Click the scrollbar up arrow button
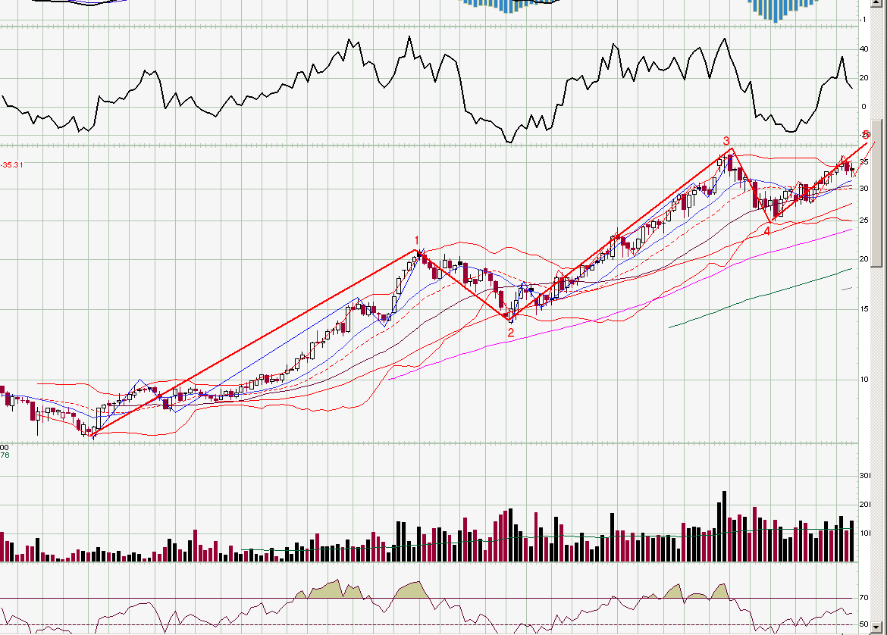Image resolution: width=887 pixels, height=635 pixels. (x=877, y=3)
